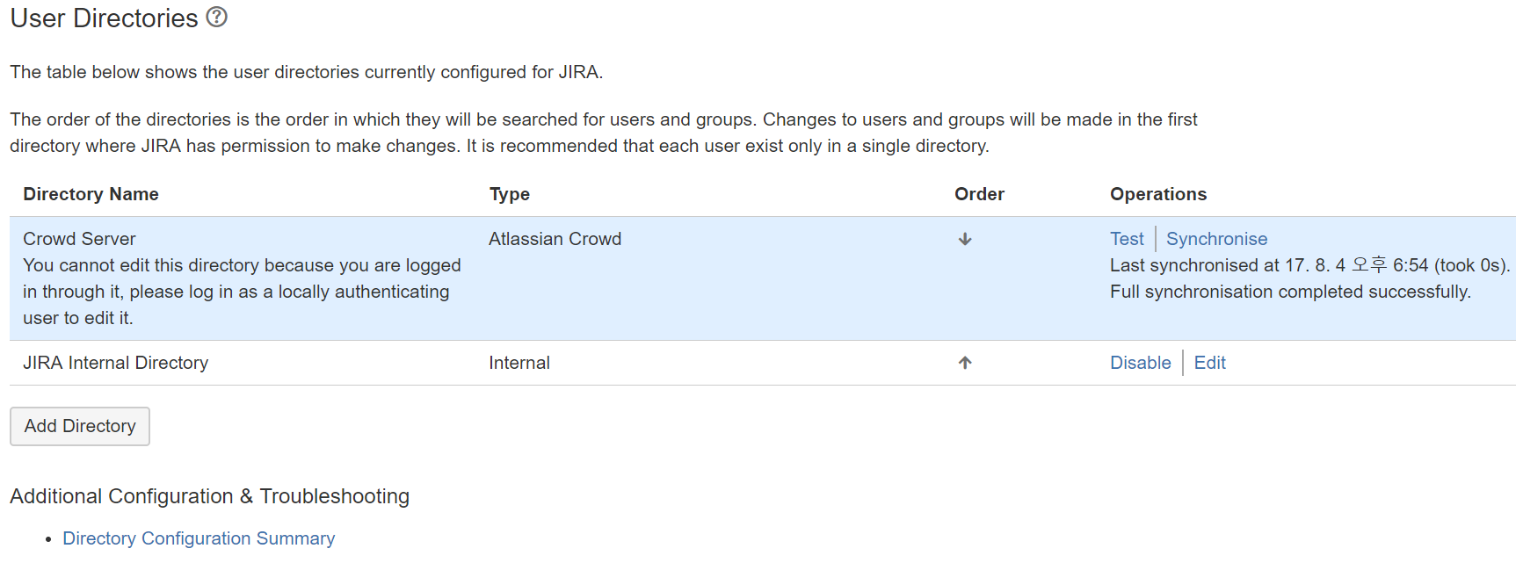Click the Operations column header

[x=1157, y=194]
